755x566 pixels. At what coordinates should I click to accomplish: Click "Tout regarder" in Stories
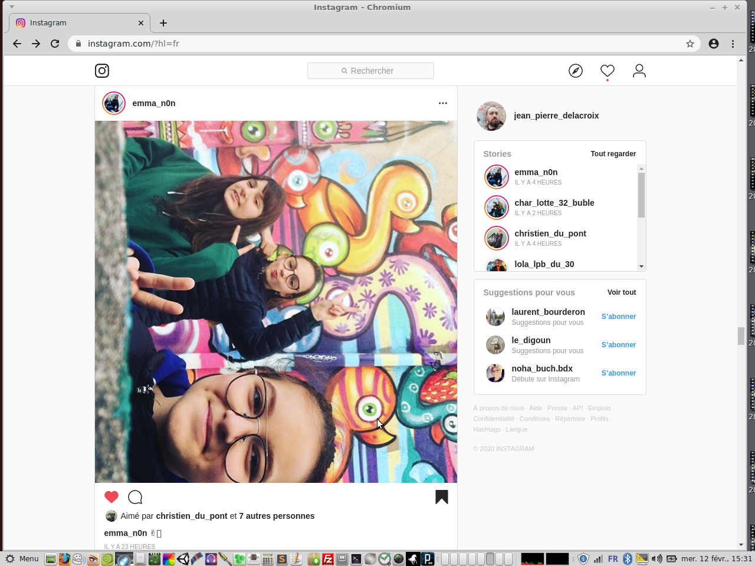[613, 154]
